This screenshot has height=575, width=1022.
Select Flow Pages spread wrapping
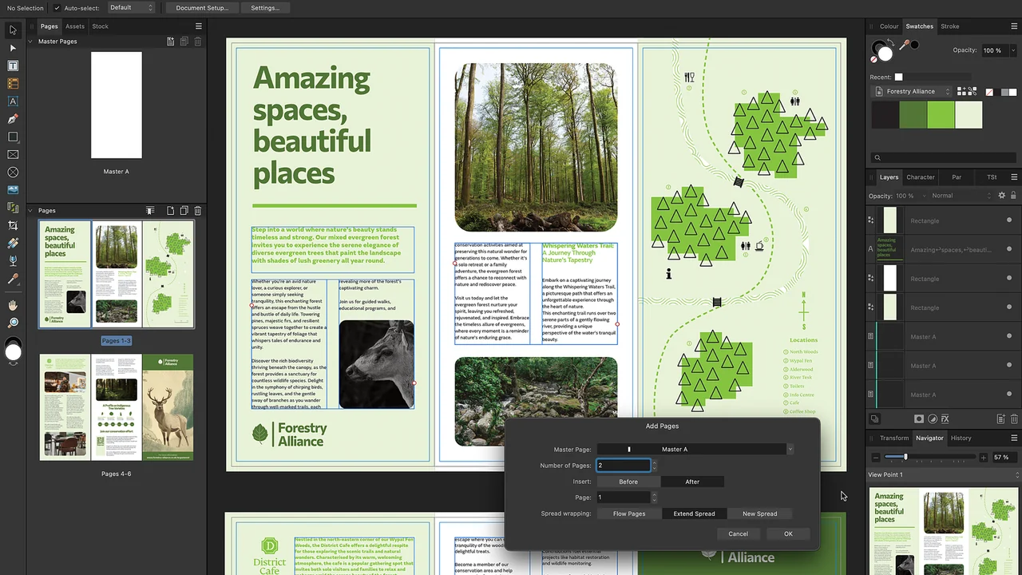tap(629, 514)
